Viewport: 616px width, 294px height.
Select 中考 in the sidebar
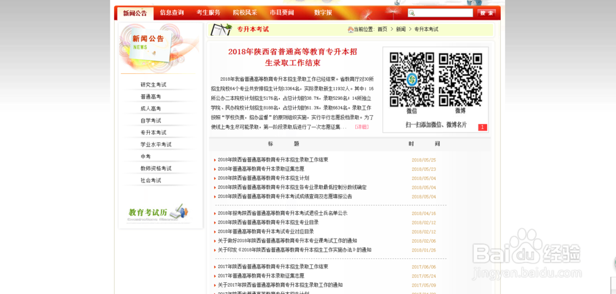[x=145, y=157]
